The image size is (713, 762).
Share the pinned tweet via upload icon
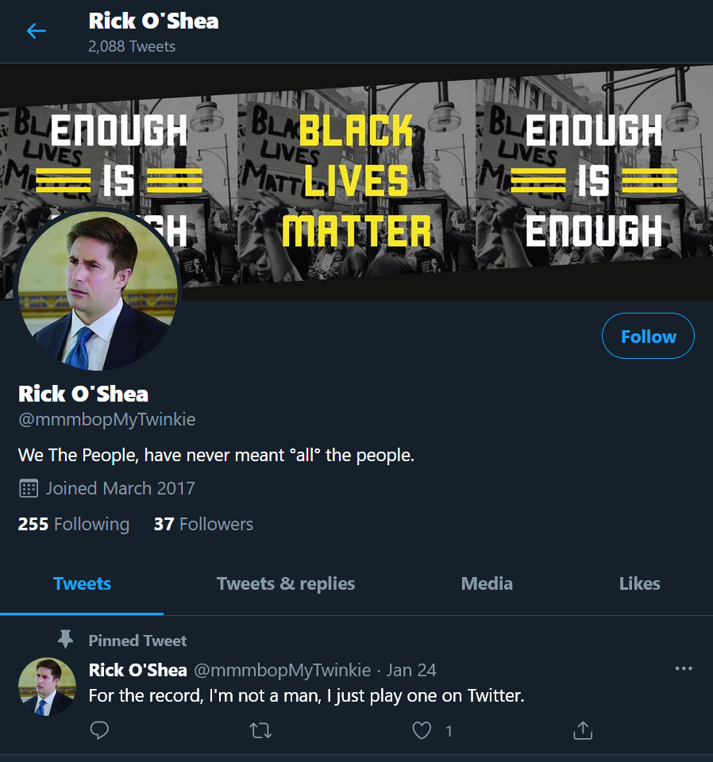click(583, 730)
